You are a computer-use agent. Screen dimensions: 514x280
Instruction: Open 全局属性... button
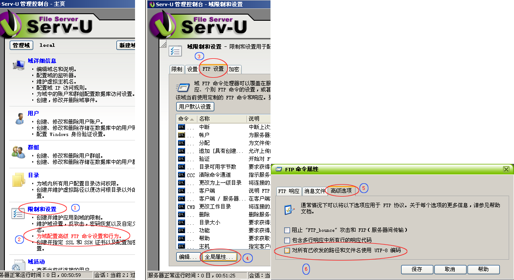click(x=218, y=257)
